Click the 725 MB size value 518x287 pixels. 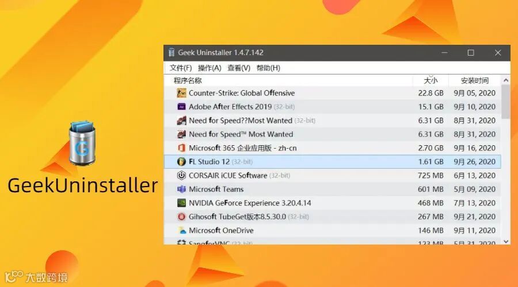[x=431, y=175]
